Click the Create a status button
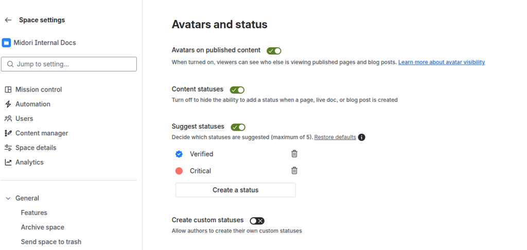This screenshot has height=250, width=527. [x=235, y=190]
